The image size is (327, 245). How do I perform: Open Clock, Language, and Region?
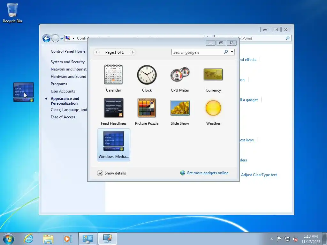pyautogui.click(x=69, y=110)
